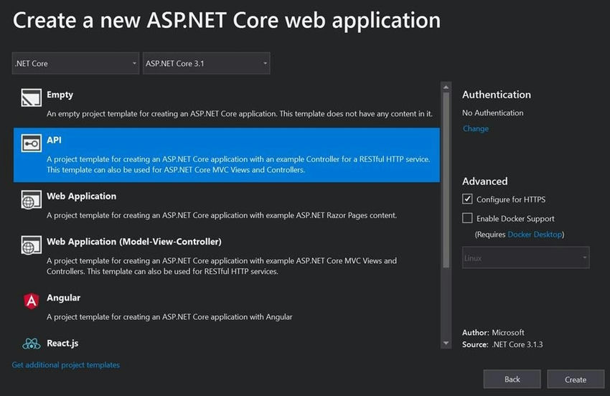Click the Empty template description text

coord(239,113)
